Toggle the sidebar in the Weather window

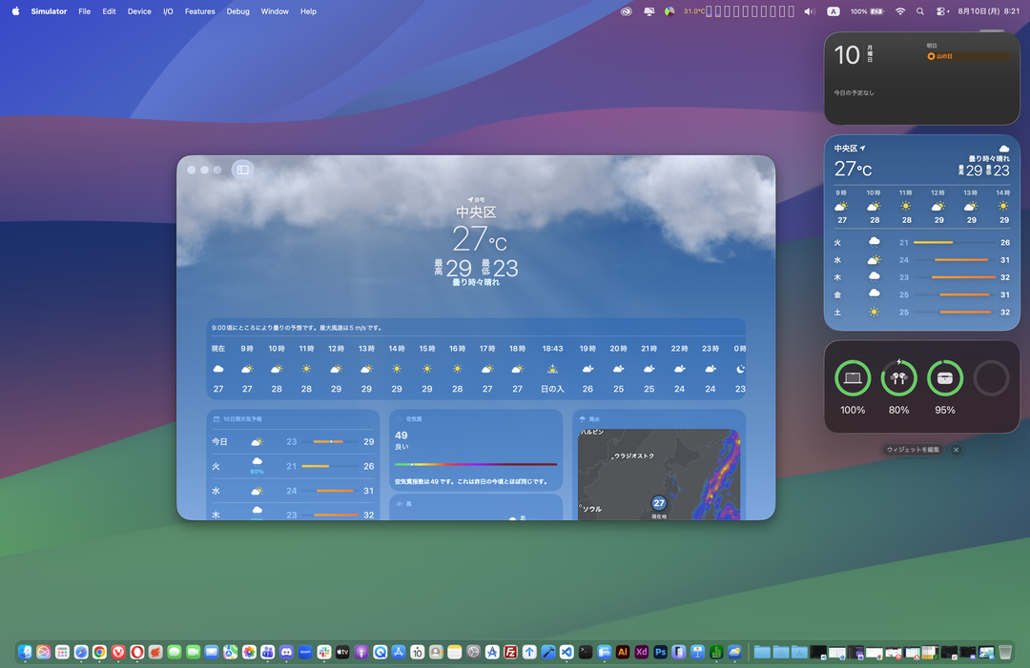[x=242, y=170]
